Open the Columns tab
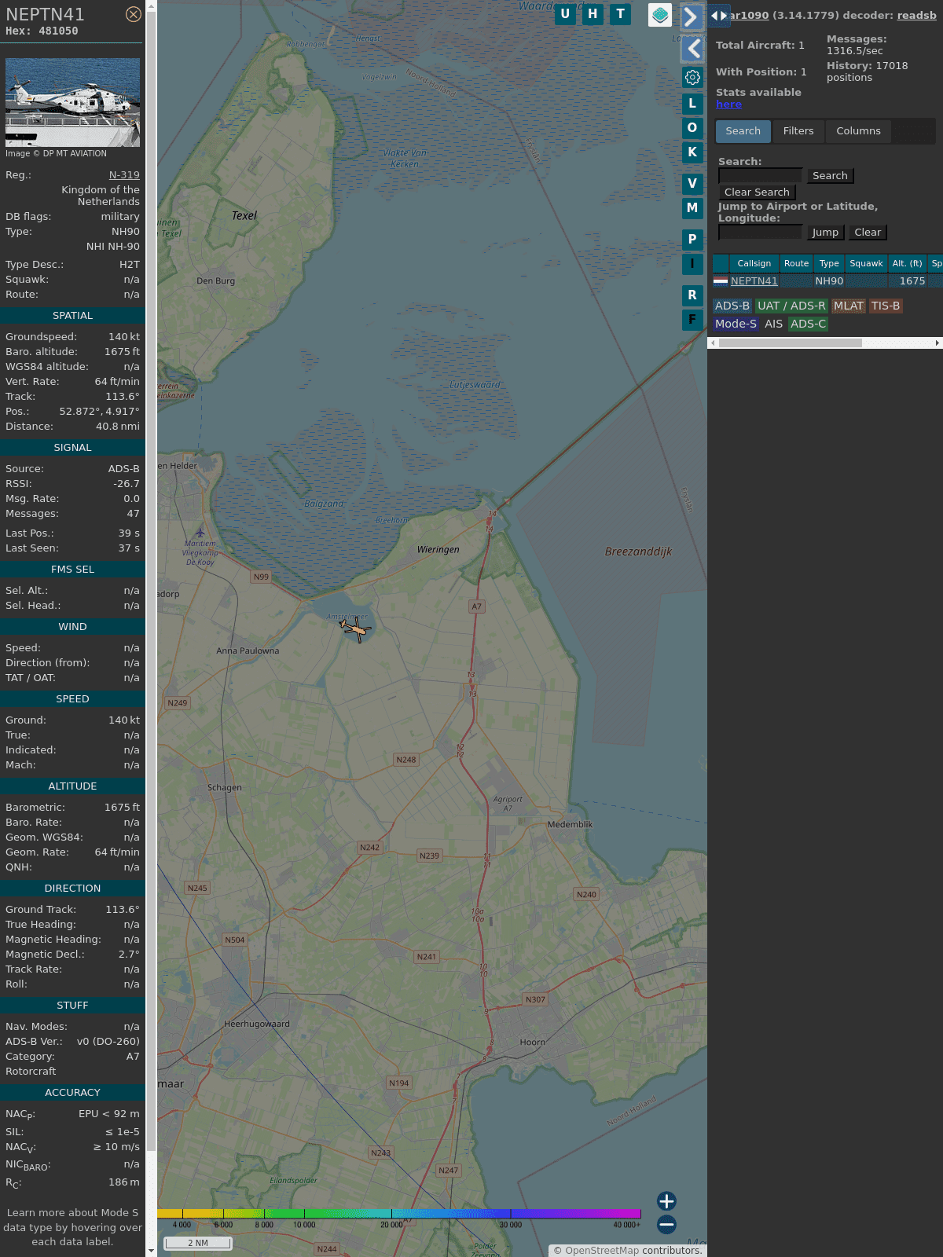 858,131
